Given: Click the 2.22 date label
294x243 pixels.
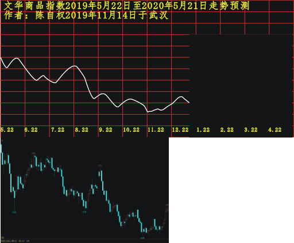Looking at the screenshot, I should [x=227, y=130].
